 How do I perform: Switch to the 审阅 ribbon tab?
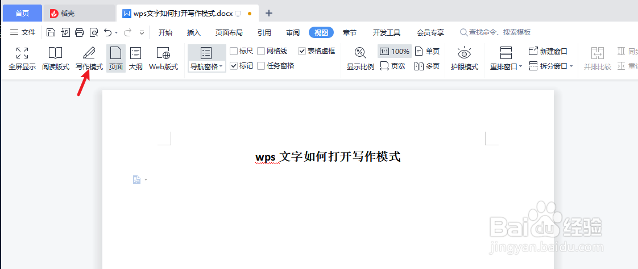tap(293, 32)
